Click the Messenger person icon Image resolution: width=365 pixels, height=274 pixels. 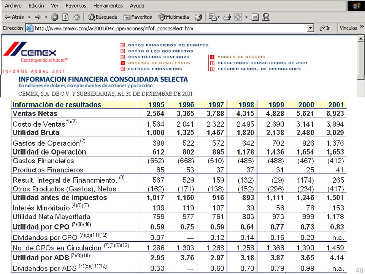[266, 17]
